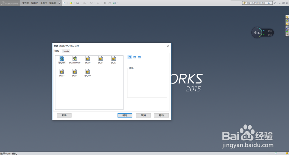Open the 帮助(H) menu
Screen dimensions: 289x155
point(53,3)
